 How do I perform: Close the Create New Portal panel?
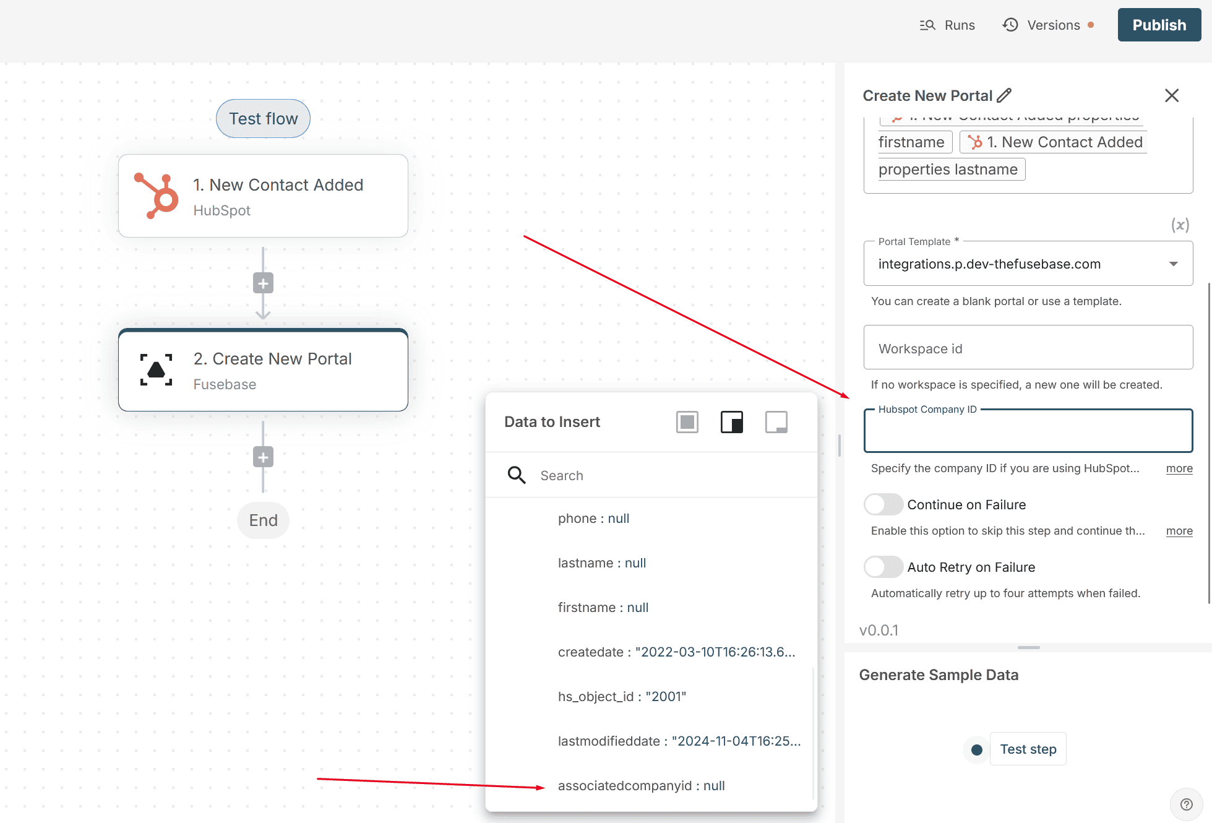point(1171,95)
